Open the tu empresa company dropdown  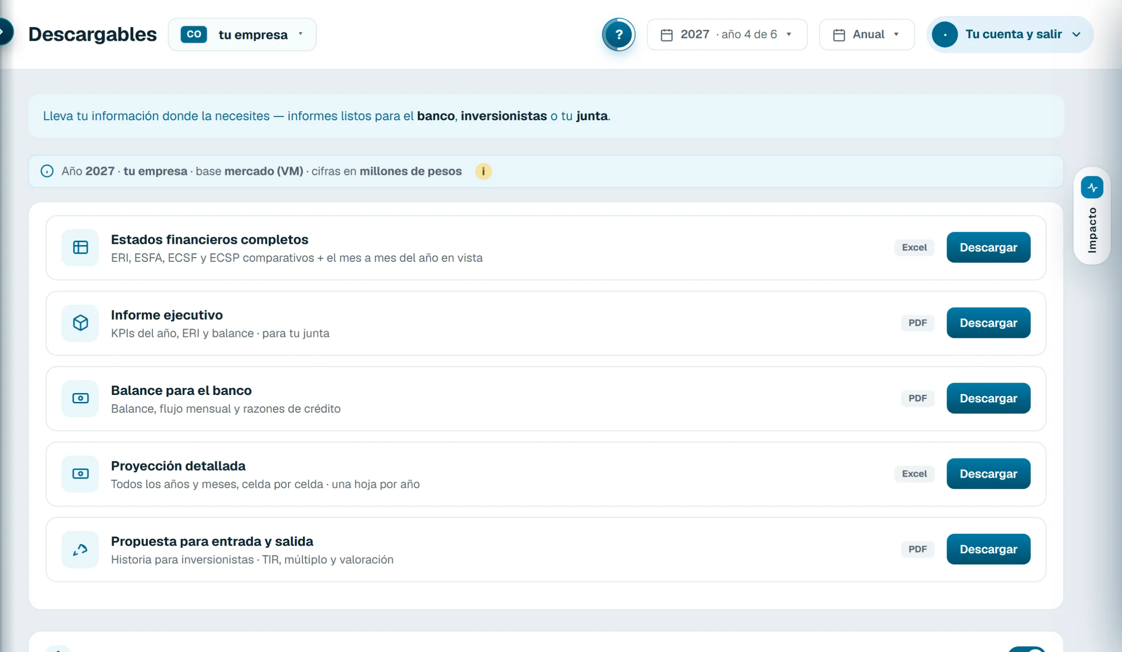242,35
